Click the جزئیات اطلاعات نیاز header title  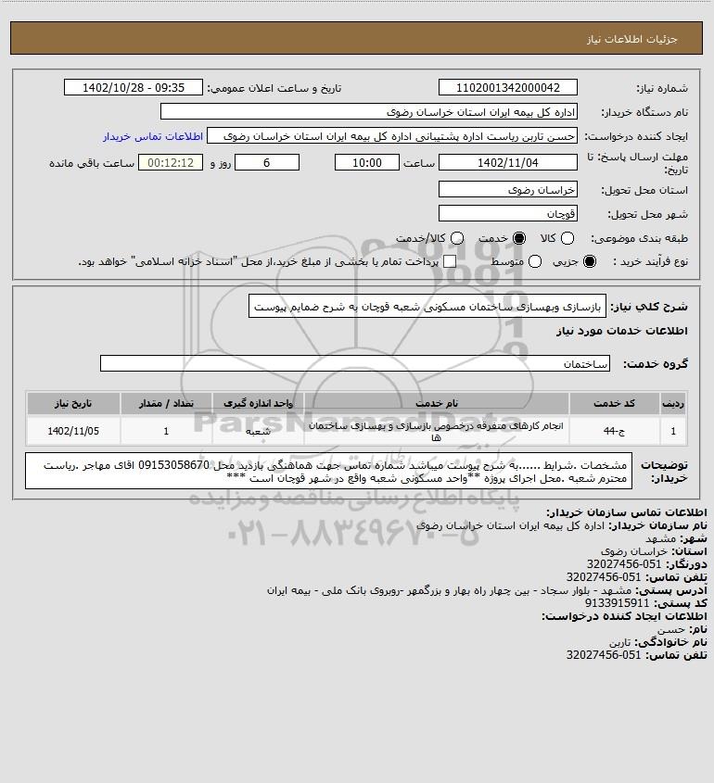(x=632, y=39)
